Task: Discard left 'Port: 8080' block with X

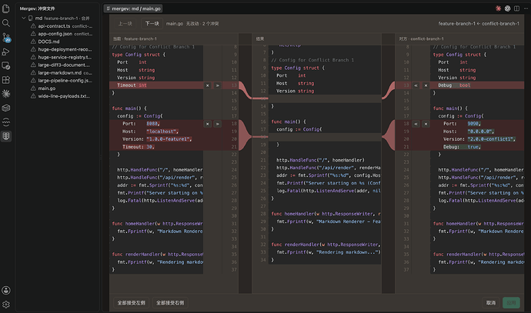Action: [x=208, y=124]
